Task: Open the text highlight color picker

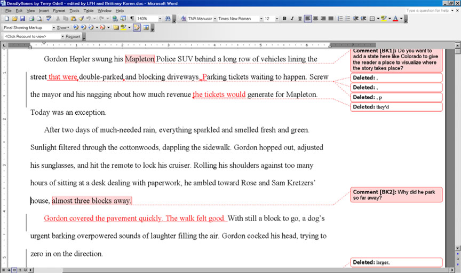Action: pyautogui.click(x=390, y=19)
